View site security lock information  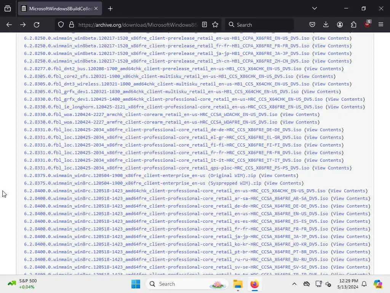pyautogui.click(x=71, y=25)
